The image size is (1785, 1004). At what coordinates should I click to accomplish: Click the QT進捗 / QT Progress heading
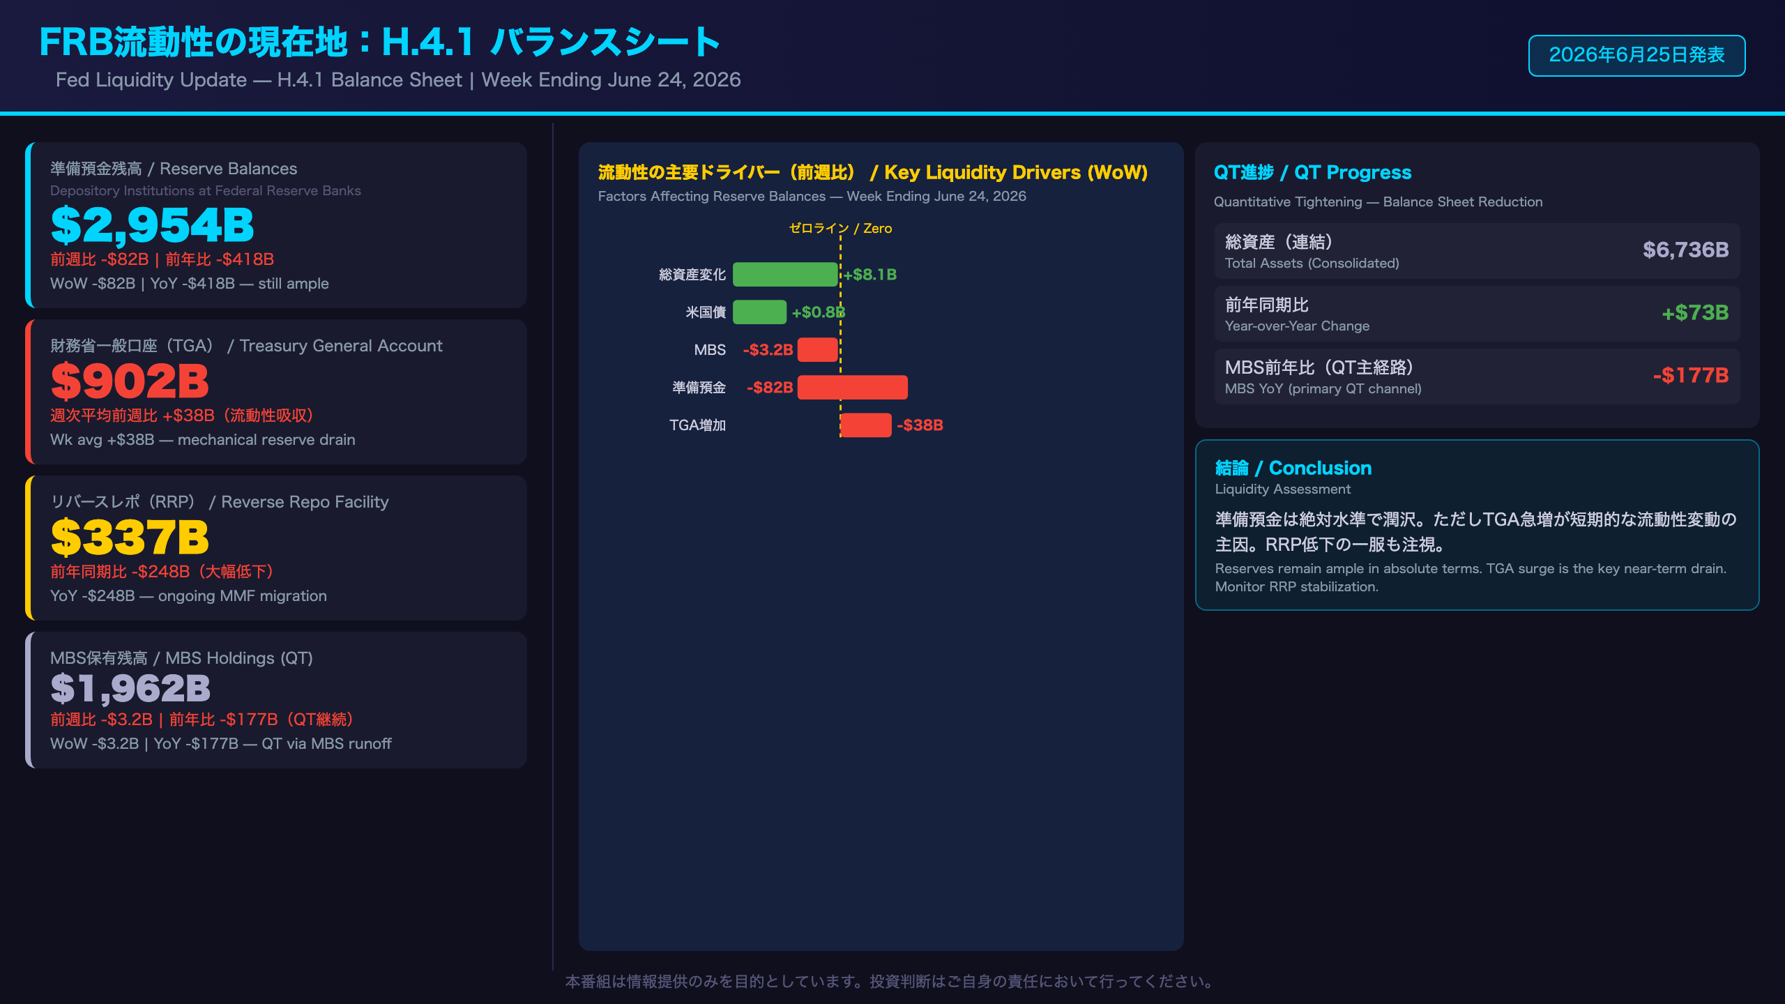1312,172
